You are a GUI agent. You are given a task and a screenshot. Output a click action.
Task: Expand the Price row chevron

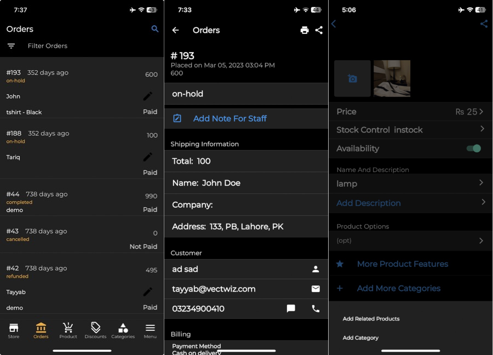tap(481, 112)
